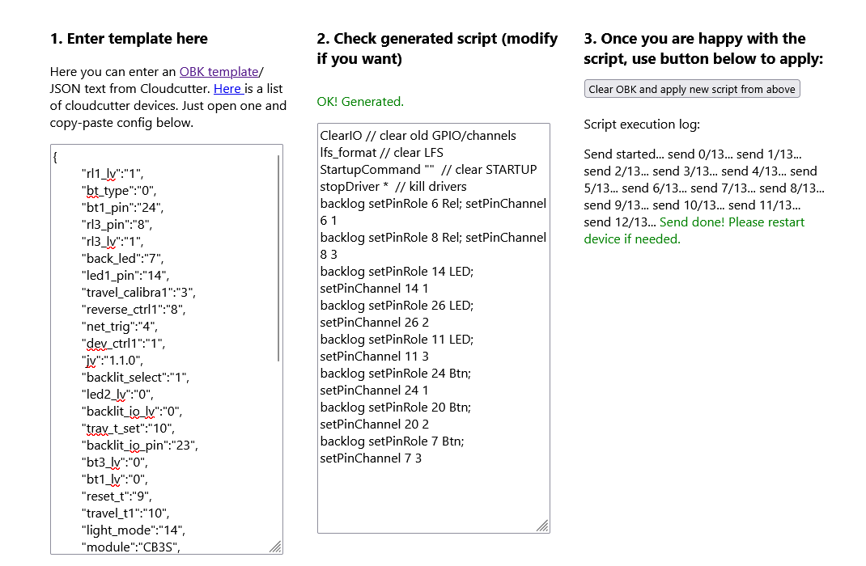Image resolution: width=866 pixels, height=566 pixels.
Task: Click the lfs_format line in script
Action: pyautogui.click(x=381, y=153)
